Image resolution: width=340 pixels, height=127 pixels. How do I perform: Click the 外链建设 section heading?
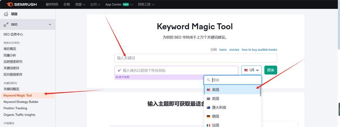coord(9,123)
